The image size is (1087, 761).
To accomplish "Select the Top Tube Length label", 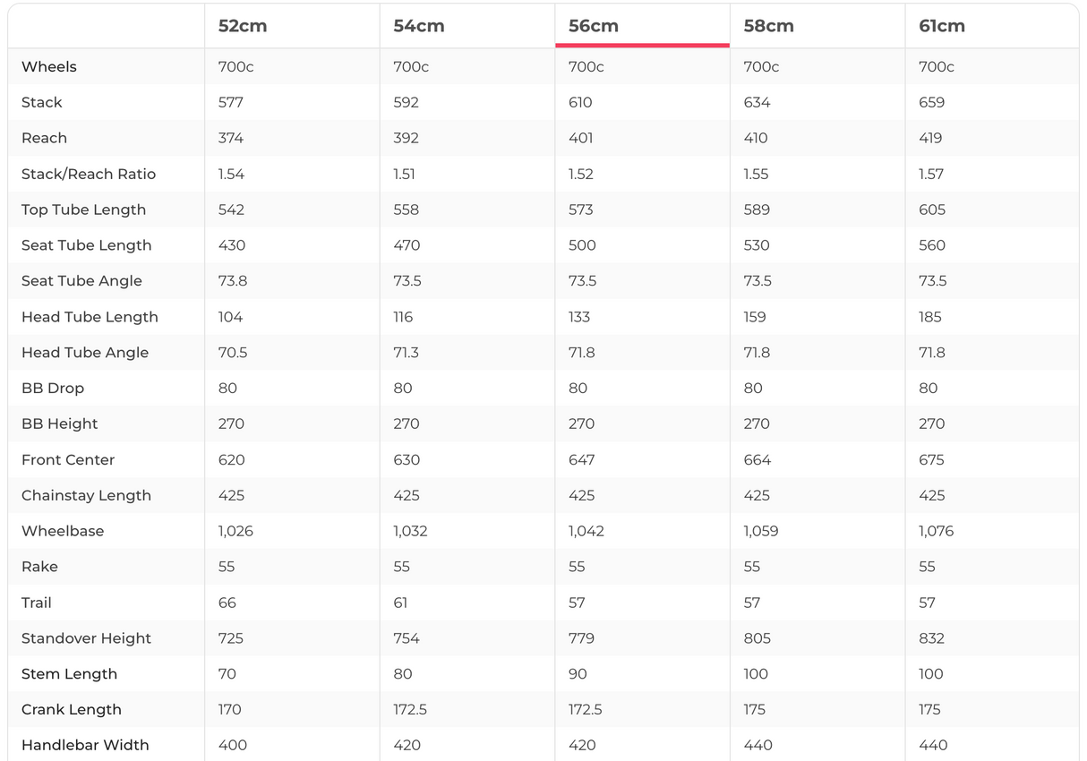I will tap(83, 209).
